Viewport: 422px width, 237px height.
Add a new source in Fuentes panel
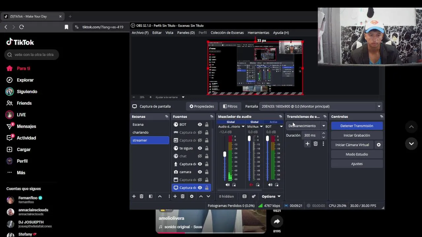(x=175, y=196)
